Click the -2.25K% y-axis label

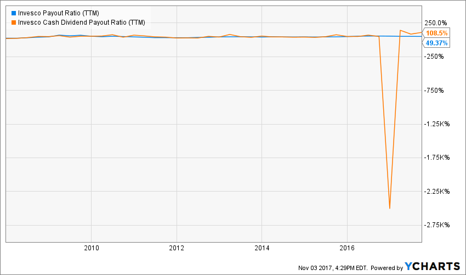click(x=436, y=192)
